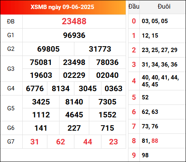Select G4 number 3045
This screenshot has width=186, height=162.
point(88,88)
